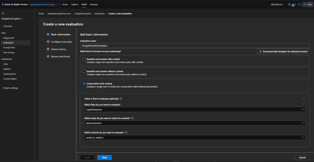This screenshot has width=314, height=162.
Task: Click the Next button
Action: (x=104, y=157)
